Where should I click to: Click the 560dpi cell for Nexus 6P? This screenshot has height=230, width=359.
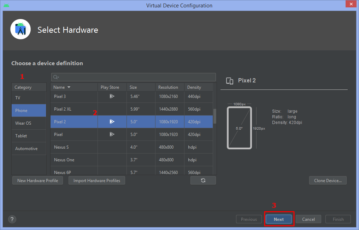[x=199, y=171]
